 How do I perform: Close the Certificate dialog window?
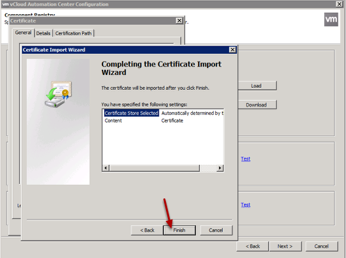tap(179, 21)
